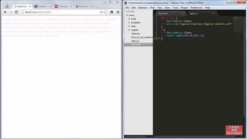Expand the regular folder
This screenshot has height=139, width=247.
(x=129, y=30)
